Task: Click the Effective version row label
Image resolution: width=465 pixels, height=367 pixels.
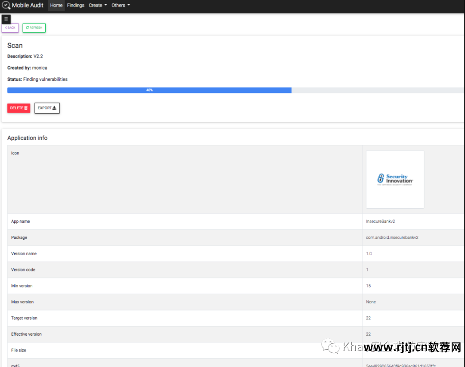Action: coord(26,334)
